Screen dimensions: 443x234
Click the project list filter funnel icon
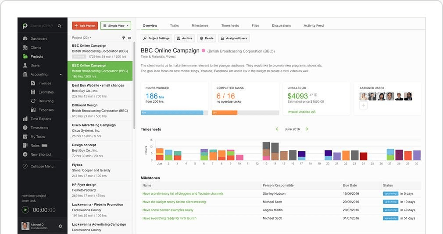[x=124, y=38]
